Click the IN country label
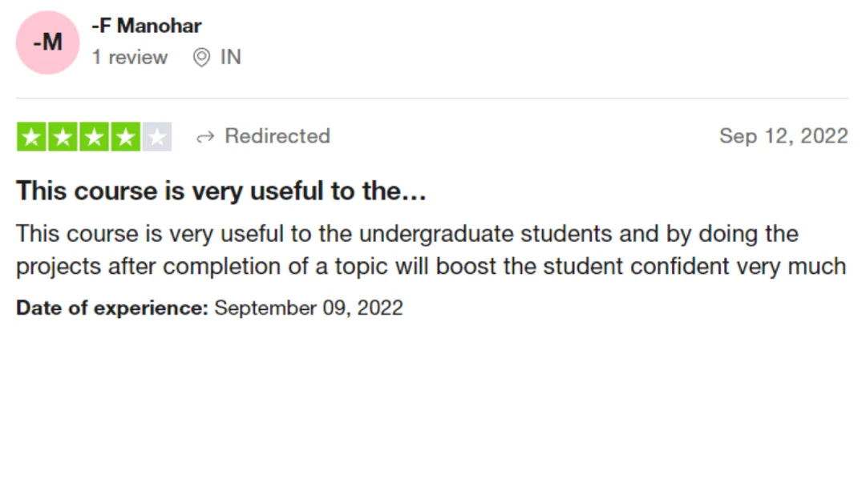This screenshot has width=866, height=487. [231, 58]
